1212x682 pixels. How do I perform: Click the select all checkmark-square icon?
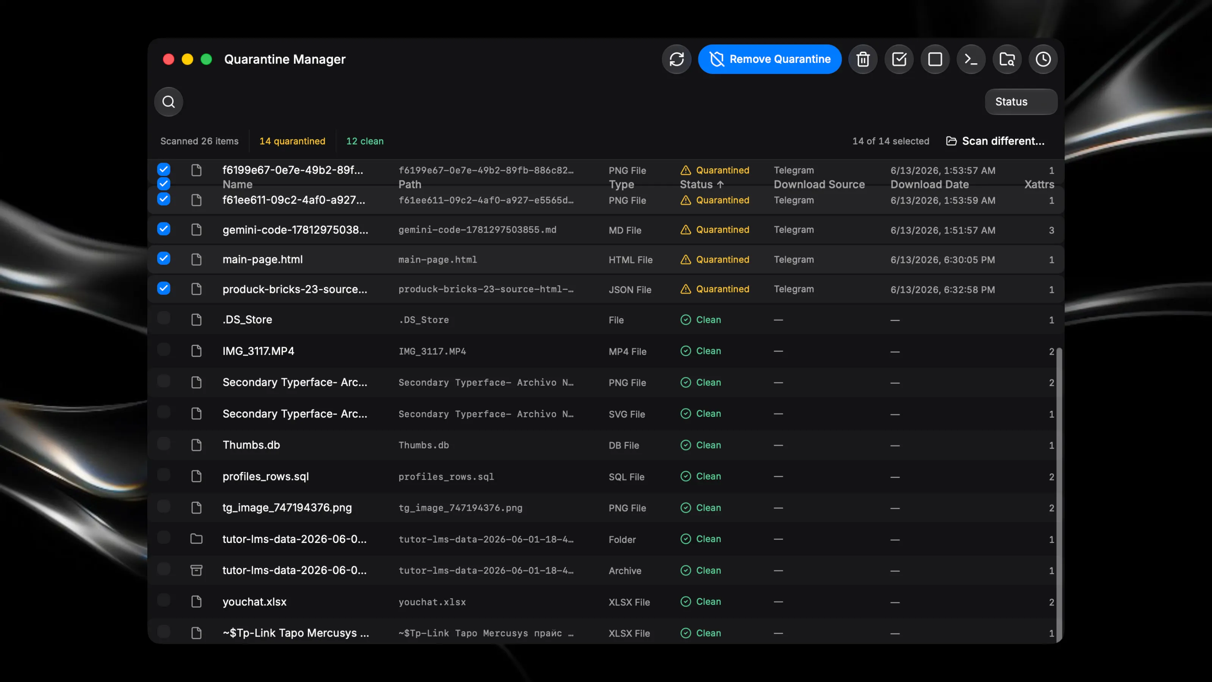click(899, 59)
